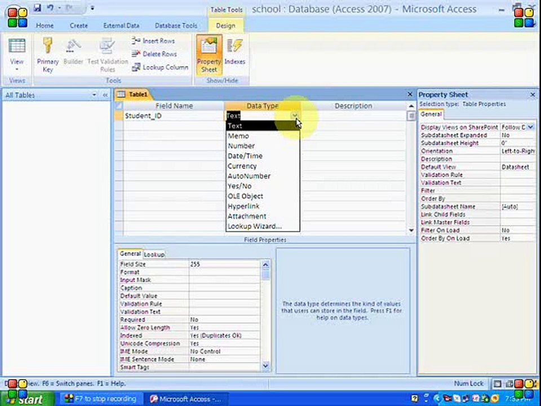Open the Create ribbon tab
The width and height of the screenshot is (541, 406).
79,25
